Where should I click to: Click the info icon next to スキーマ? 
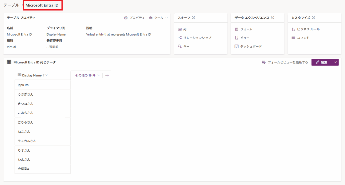193,18
